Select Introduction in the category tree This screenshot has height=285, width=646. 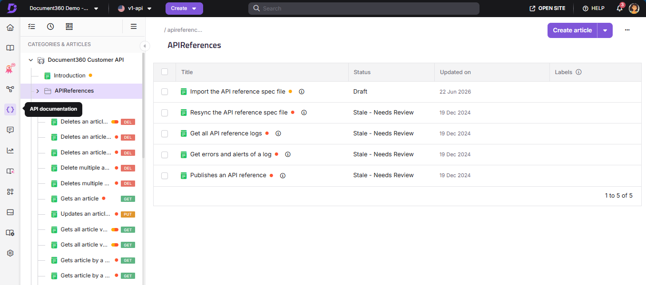(69, 76)
